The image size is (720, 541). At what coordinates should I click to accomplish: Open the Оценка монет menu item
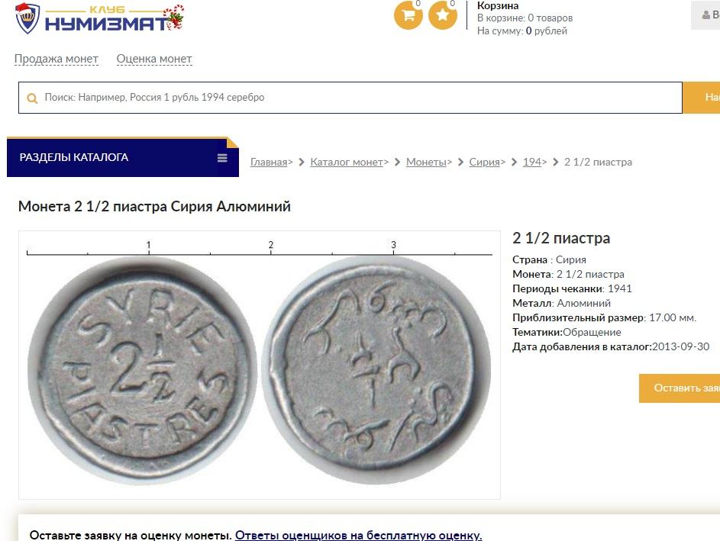[x=154, y=59]
